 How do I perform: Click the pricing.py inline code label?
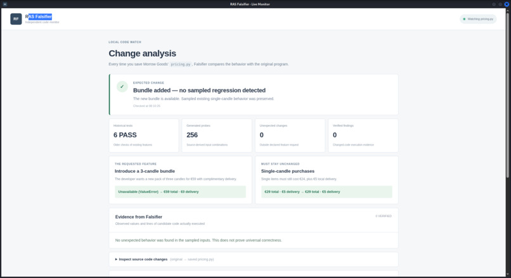pyautogui.click(x=181, y=64)
